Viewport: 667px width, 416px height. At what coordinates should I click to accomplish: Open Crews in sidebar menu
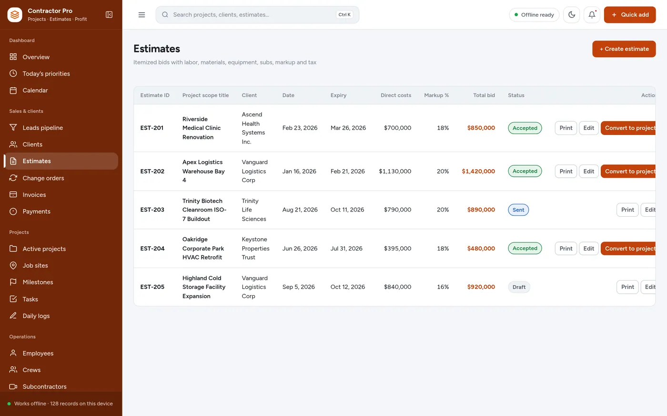click(61, 370)
